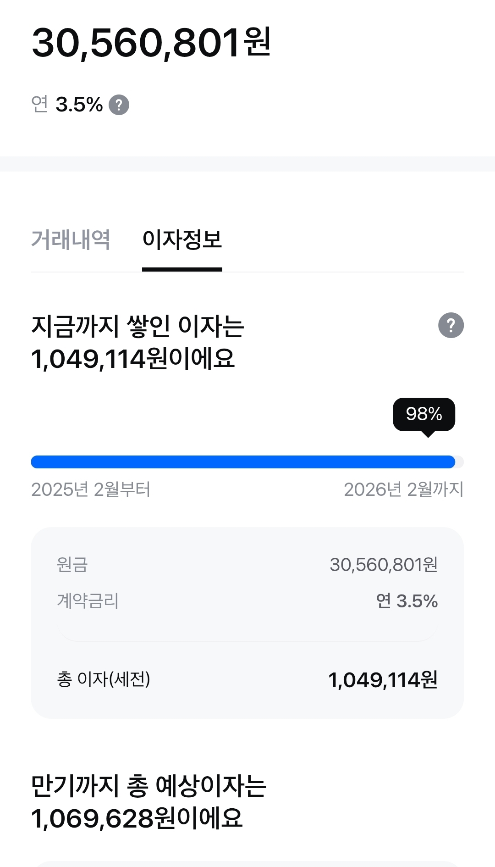Viewport: 495px width, 867px height.
Task: Open help icon next to 지금까지 쌓인 이자는
Action: pos(451,325)
